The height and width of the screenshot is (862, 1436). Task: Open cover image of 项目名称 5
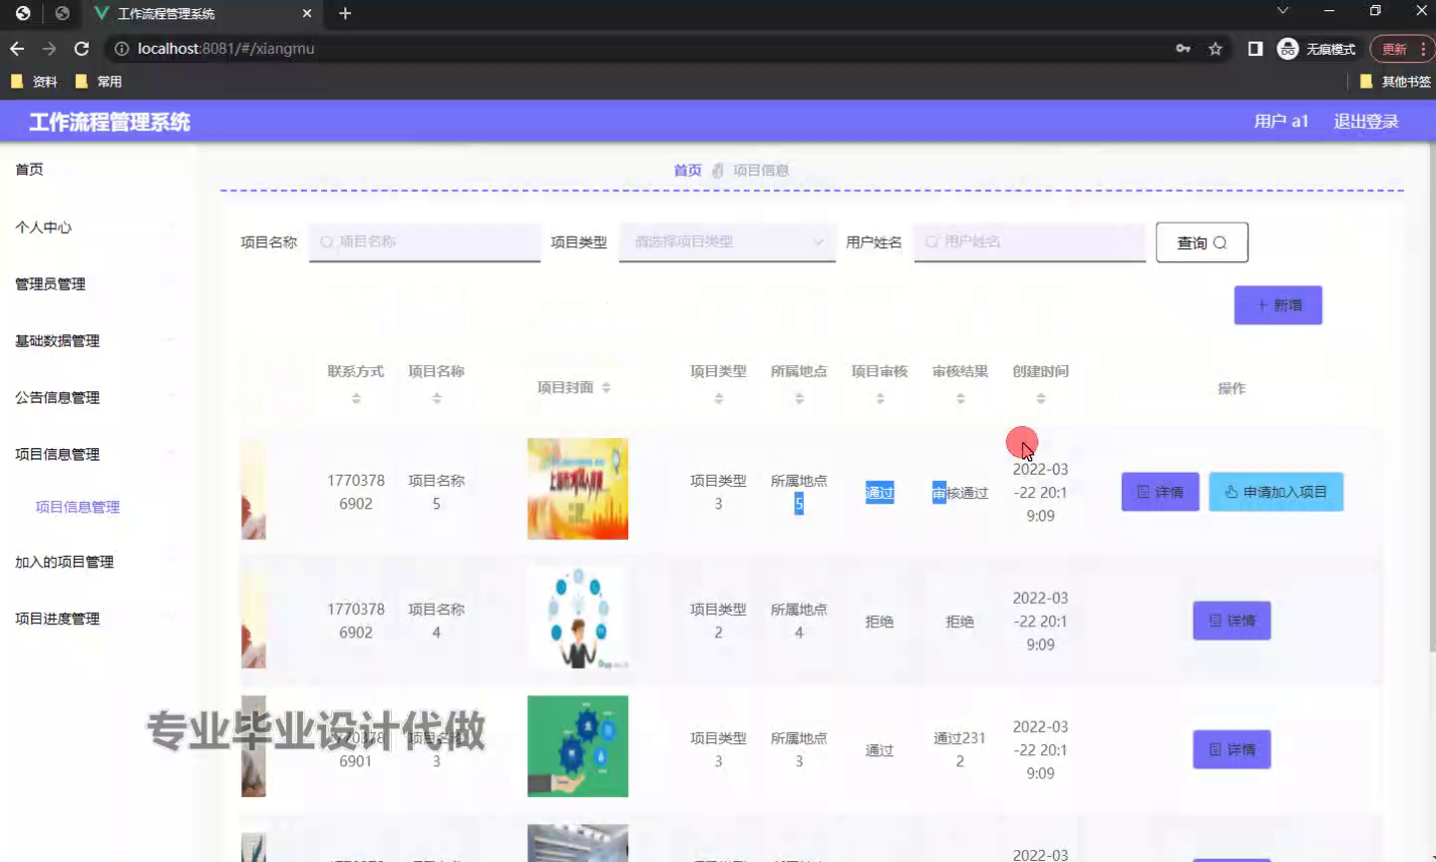(577, 489)
